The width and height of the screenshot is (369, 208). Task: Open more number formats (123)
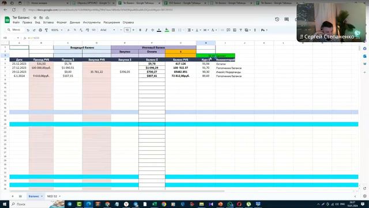[x=93, y=30]
